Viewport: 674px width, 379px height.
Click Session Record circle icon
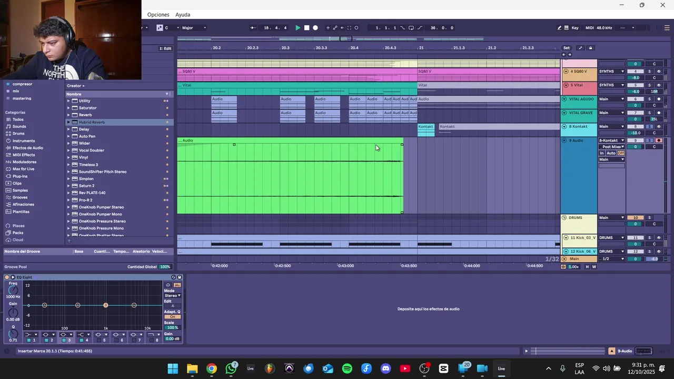(x=356, y=28)
